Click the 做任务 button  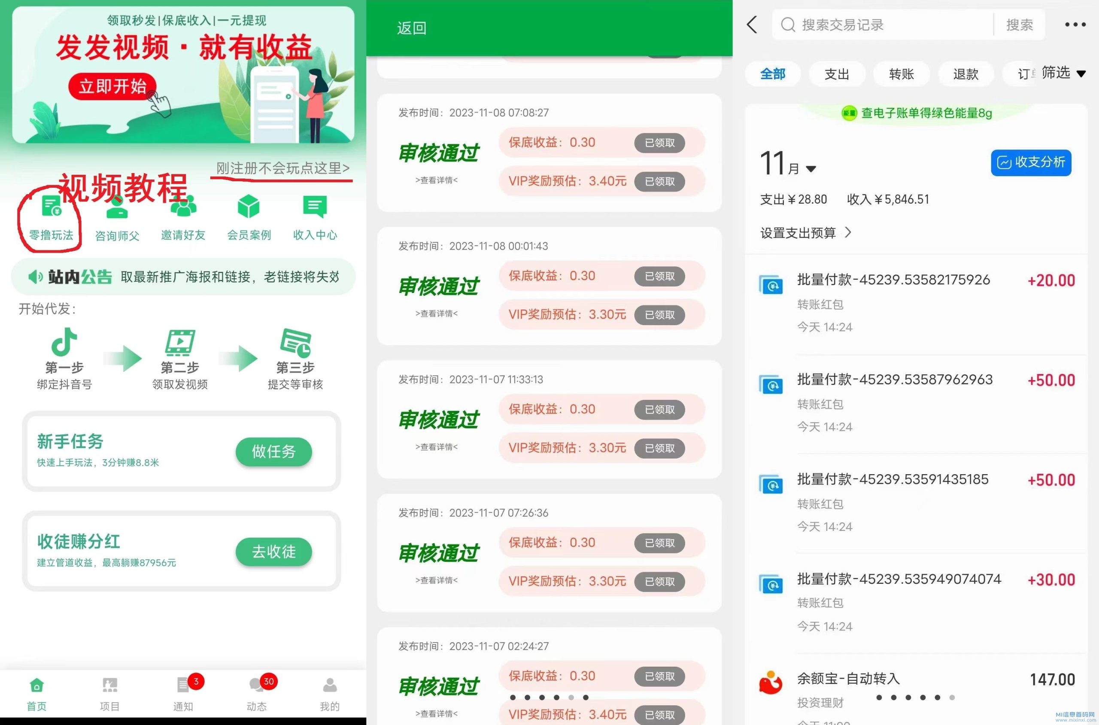[x=273, y=452]
